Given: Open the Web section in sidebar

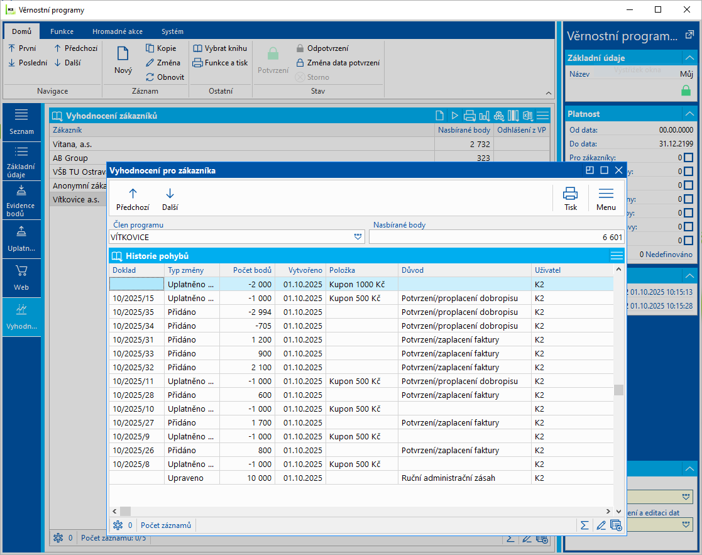Looking at the screenshot, I should pyautogui.click(x=21, y=278).
